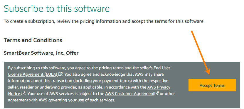Click the external-link icon beside EULA
244x109 pixels.
60,74
